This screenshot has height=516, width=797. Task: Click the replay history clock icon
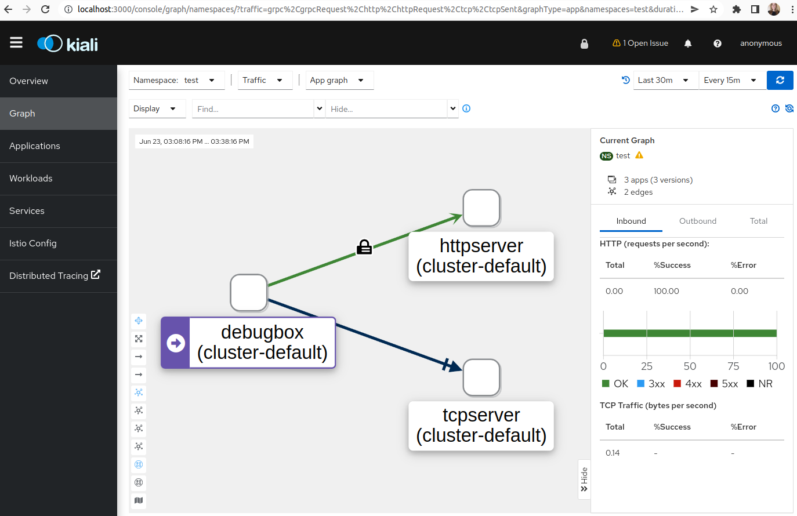(x=625, y=80)
